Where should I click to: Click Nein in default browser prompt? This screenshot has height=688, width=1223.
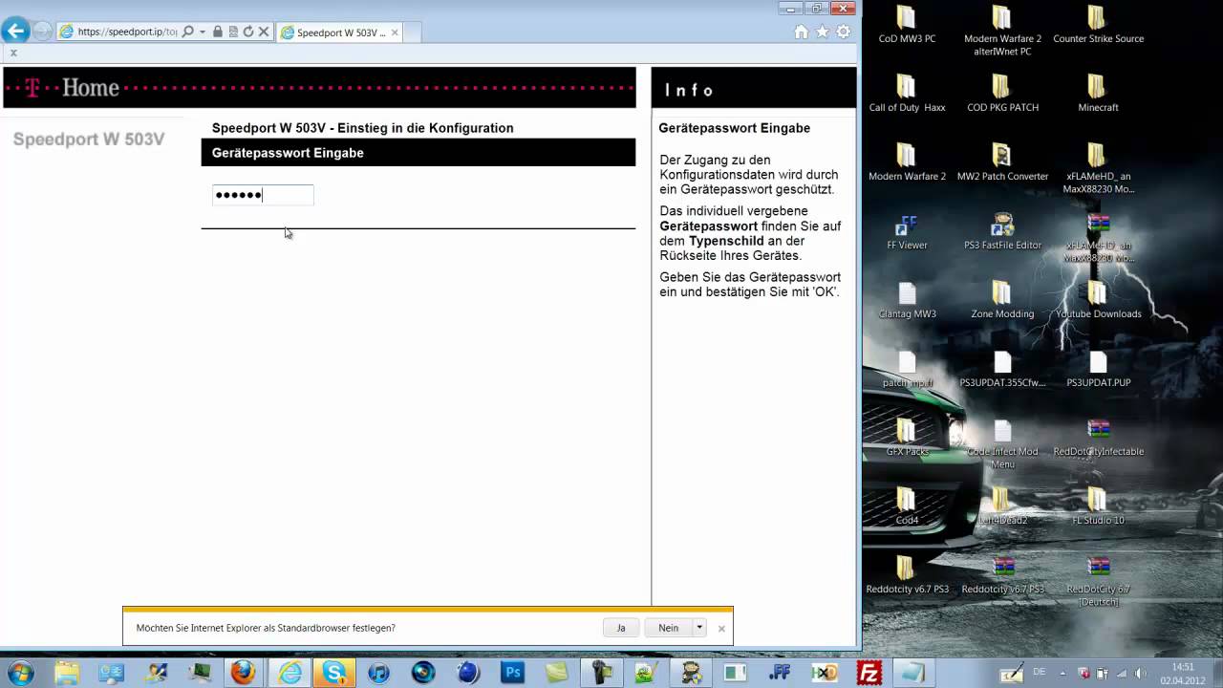click(669, 628)
